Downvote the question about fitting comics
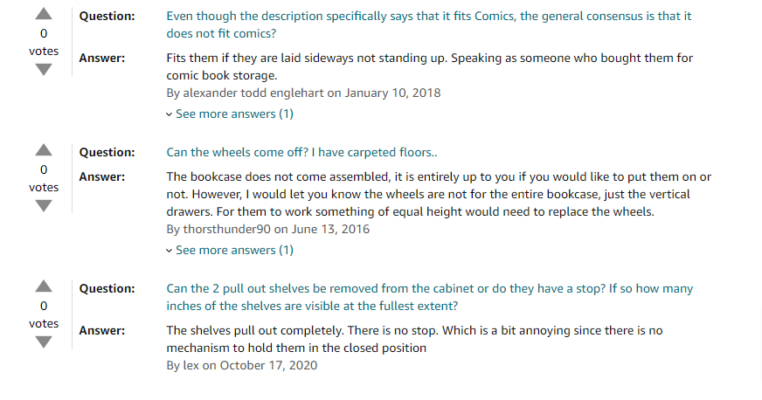The width and height of the screenshot is (762, 400). 44,70
